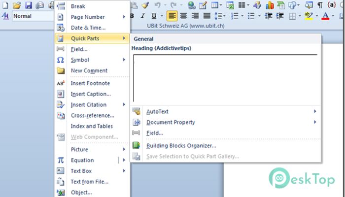345x197 pixels.
Task: Choose Insert Caption... menu entry
Action: [92, 94]
